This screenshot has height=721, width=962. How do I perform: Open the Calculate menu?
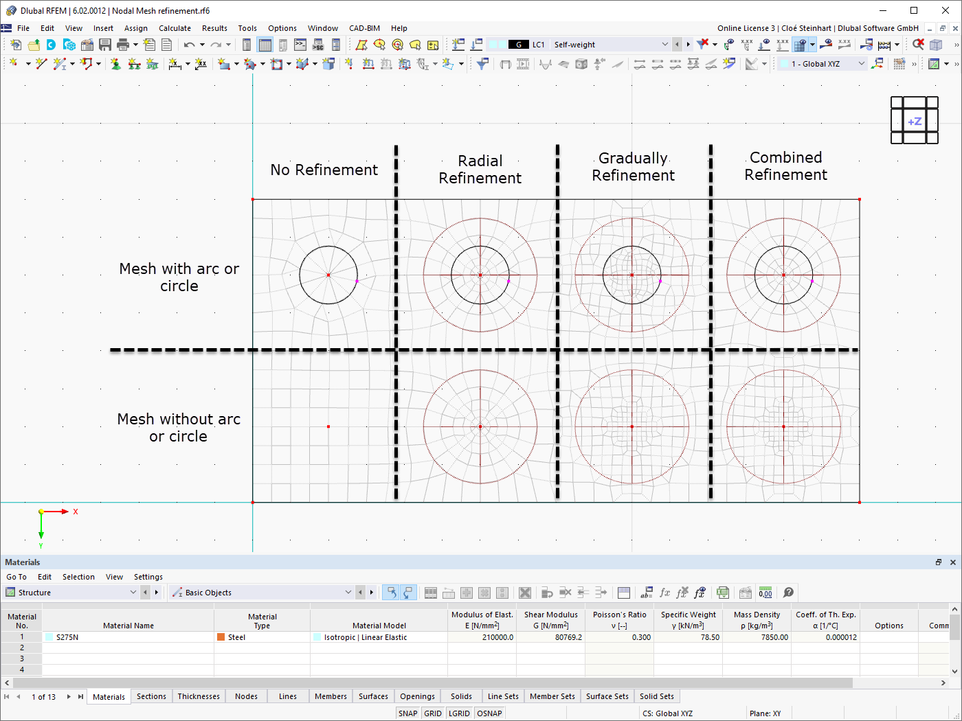point(175,28)
